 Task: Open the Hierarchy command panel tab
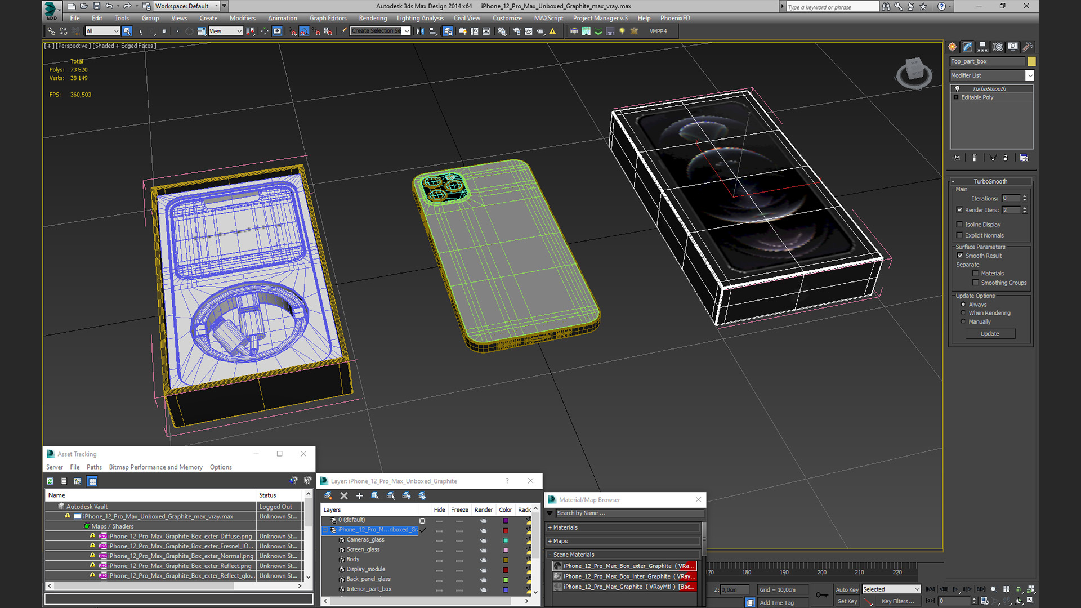[x=982, y=47]
